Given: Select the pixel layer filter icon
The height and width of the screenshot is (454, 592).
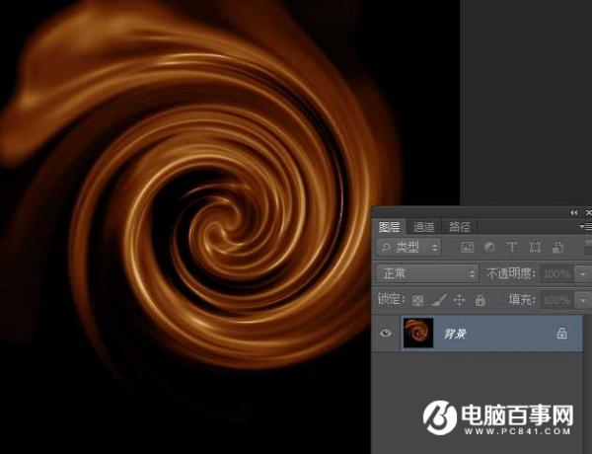Looking at the screenshot, I should (468, 247).
